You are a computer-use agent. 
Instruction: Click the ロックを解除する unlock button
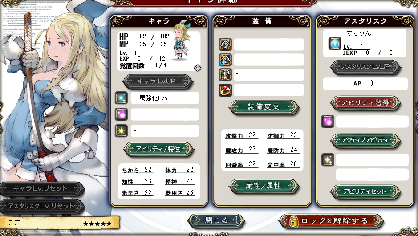(331, 221)
